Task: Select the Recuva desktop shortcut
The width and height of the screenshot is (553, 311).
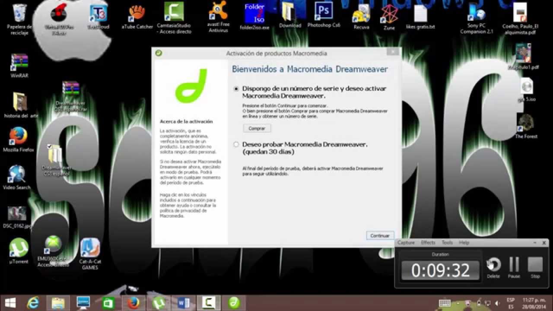Action: [361, 17]
